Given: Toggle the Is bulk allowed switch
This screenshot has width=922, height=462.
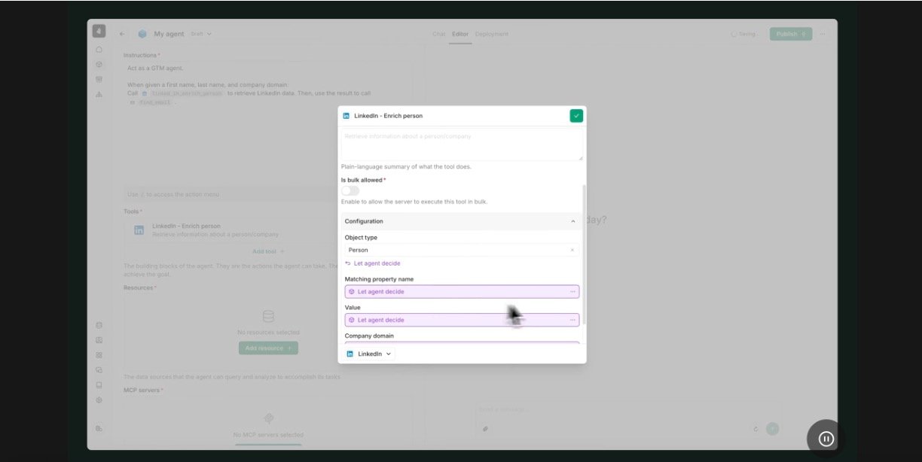Looking at the screenshot, I should click(x=350, y=191).
